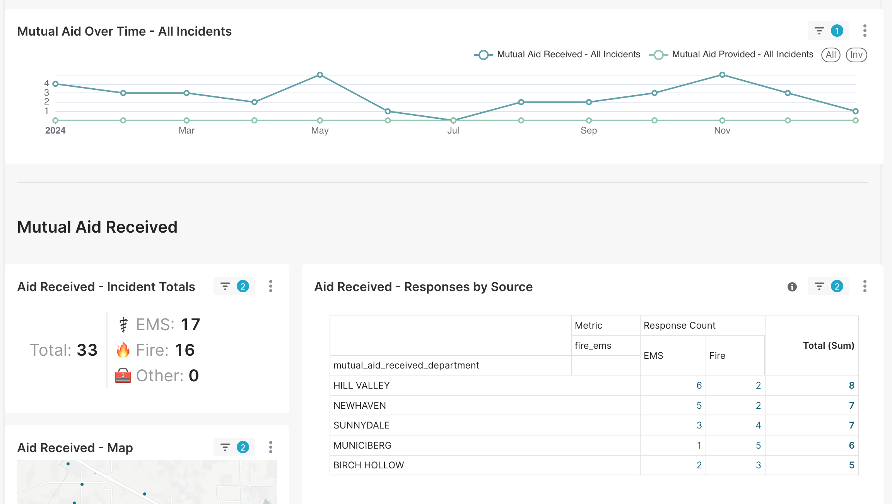892x504 pixels.
Task: Open three-dot menu on Responses by Source
Action: click(x=865, y=286)
